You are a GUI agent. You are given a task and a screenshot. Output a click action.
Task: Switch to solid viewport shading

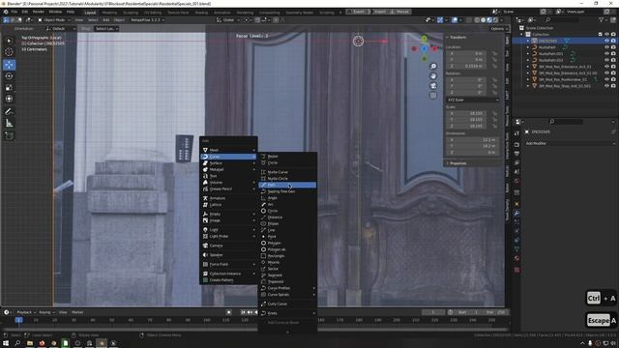tap(484, 19)
